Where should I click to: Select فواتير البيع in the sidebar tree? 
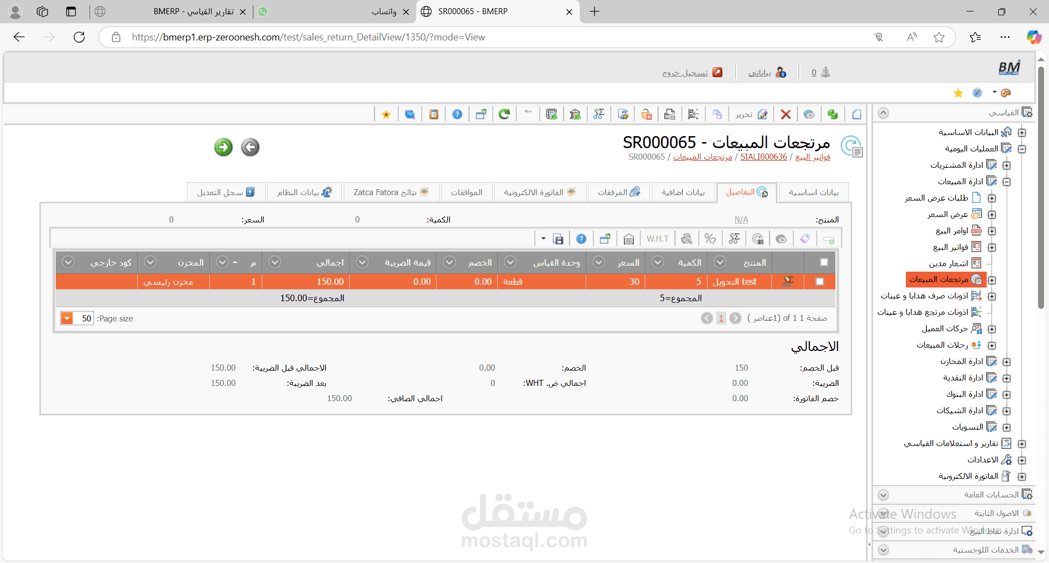pyautogui.click(x=957, y=247)
